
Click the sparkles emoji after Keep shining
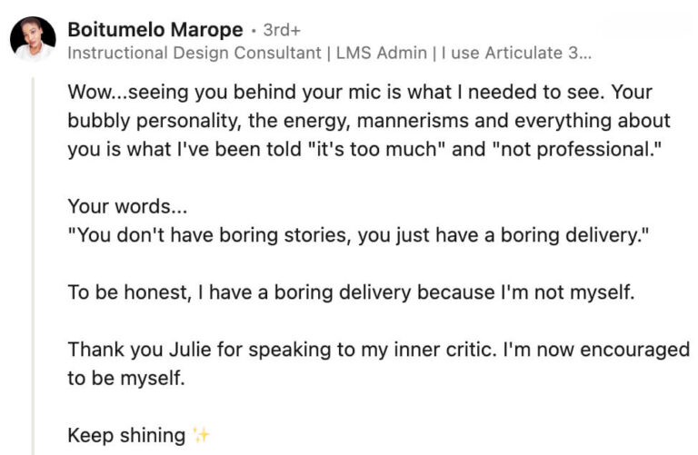coord(201,435)
